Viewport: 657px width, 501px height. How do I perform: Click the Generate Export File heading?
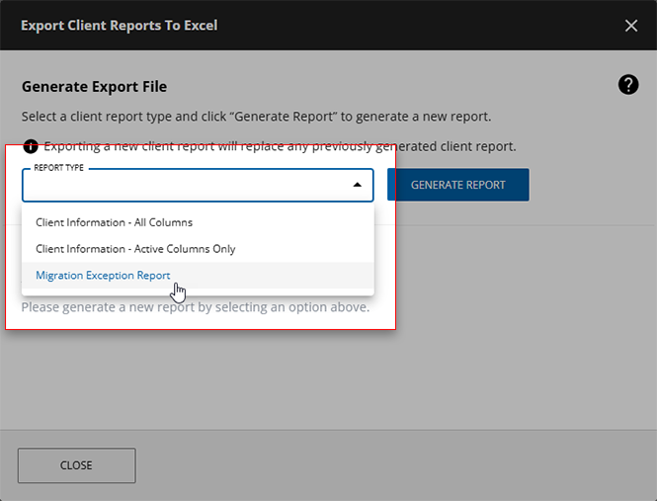pyautogui.click(x=94, y=87)
